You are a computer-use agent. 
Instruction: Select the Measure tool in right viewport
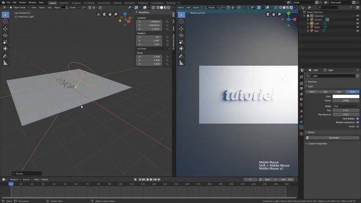coord(181,63)
